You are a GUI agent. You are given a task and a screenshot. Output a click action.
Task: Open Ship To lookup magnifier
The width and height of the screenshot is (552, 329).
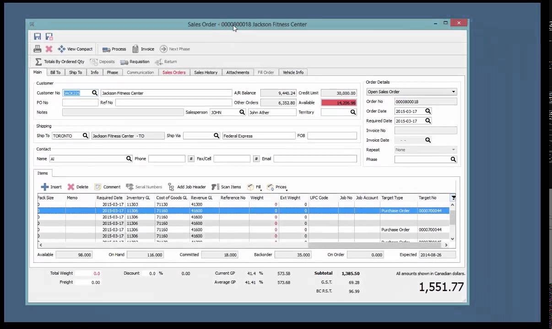(x=85, y=136)
